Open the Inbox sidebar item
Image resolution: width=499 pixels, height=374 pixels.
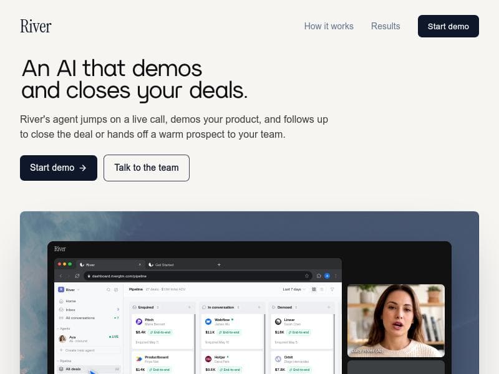pos(89,309)
